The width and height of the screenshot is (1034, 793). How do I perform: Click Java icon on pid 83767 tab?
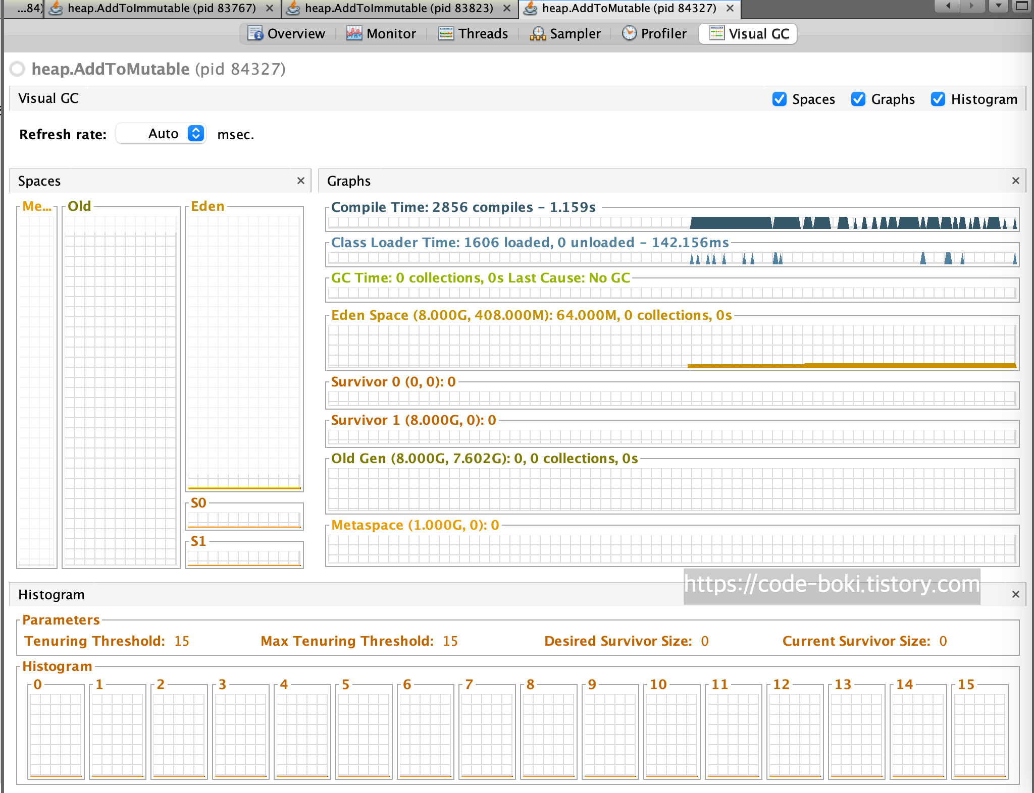pos(56,9)
